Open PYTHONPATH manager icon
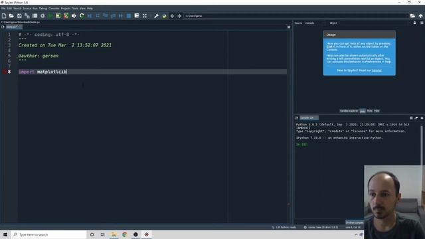The image size is (425, 239). tap(164, 16)
